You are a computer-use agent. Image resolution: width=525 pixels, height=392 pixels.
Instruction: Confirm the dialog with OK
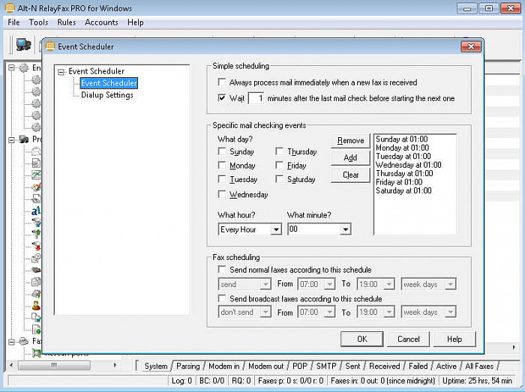pos(362,339)
